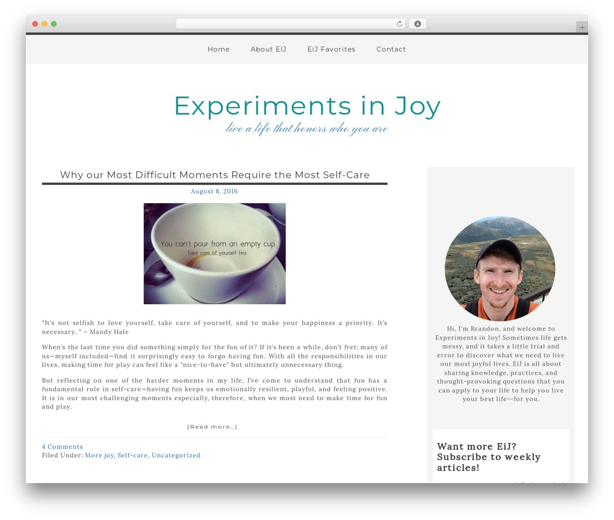Follow the Read more link
This screenshot has height=520, width=614.
pyautogui.click(x=213, y=427)
